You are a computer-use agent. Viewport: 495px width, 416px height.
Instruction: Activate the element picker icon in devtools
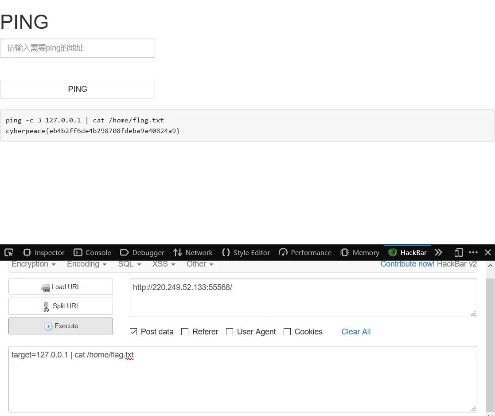click(x=9, y=252)
